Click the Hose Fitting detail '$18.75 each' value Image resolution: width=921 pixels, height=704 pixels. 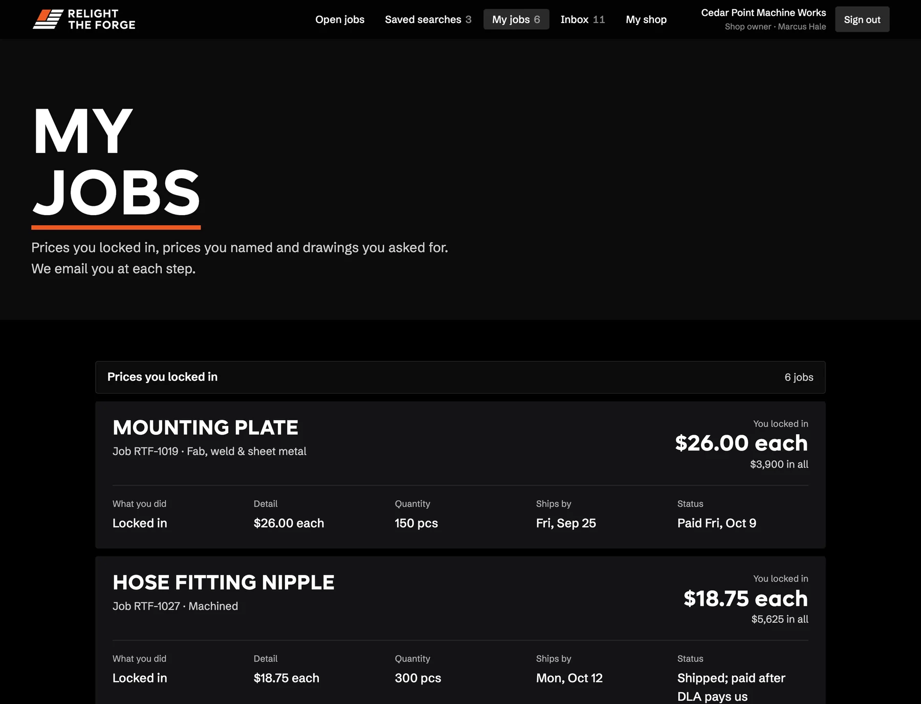coord(286,678)
